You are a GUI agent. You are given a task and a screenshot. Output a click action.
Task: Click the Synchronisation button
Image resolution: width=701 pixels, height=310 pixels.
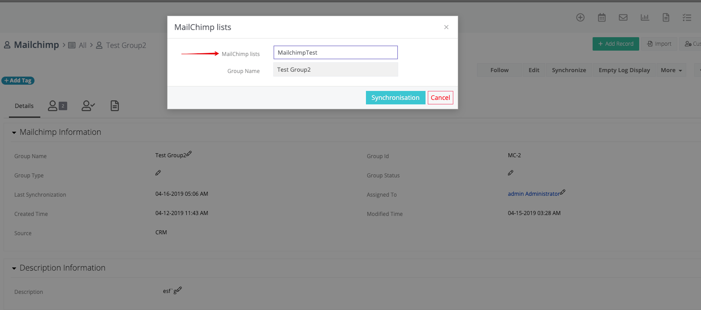pos(396,97)
